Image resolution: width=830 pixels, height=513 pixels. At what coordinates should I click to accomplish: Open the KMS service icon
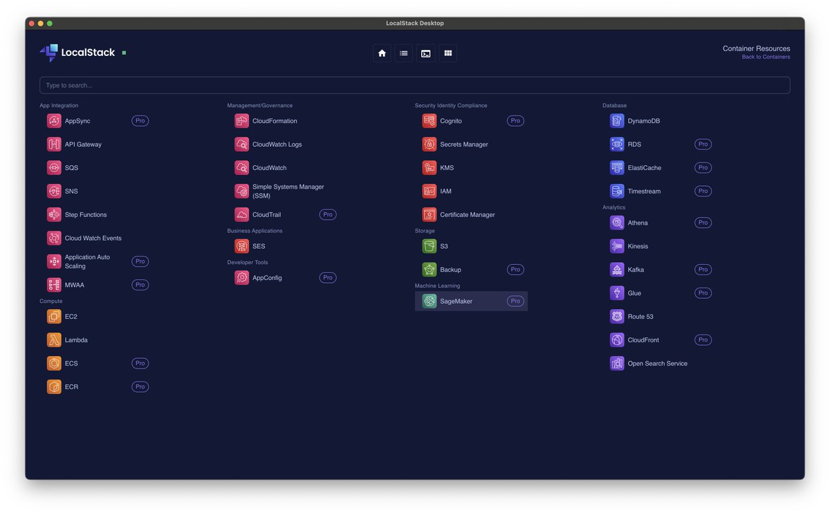tap(430, 168)
